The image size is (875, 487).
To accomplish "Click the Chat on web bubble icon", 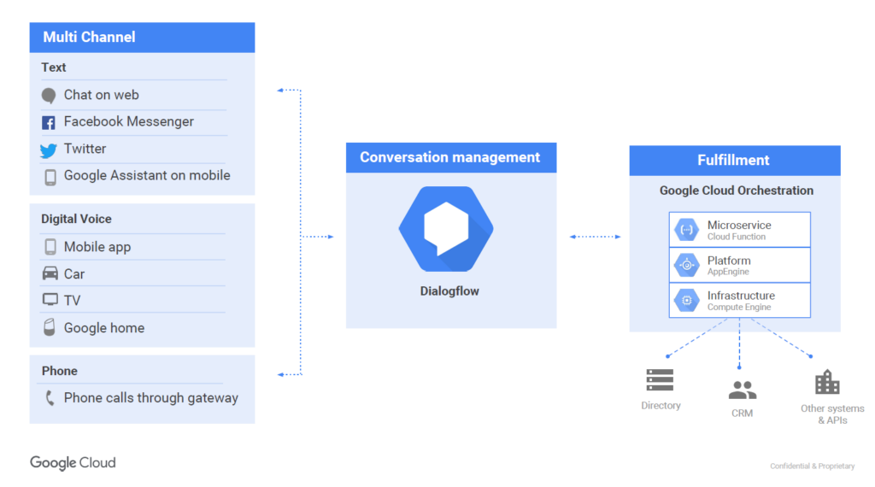I will (x=49, y=96).
